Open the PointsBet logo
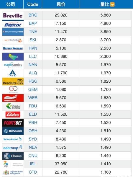 [13, 123]
